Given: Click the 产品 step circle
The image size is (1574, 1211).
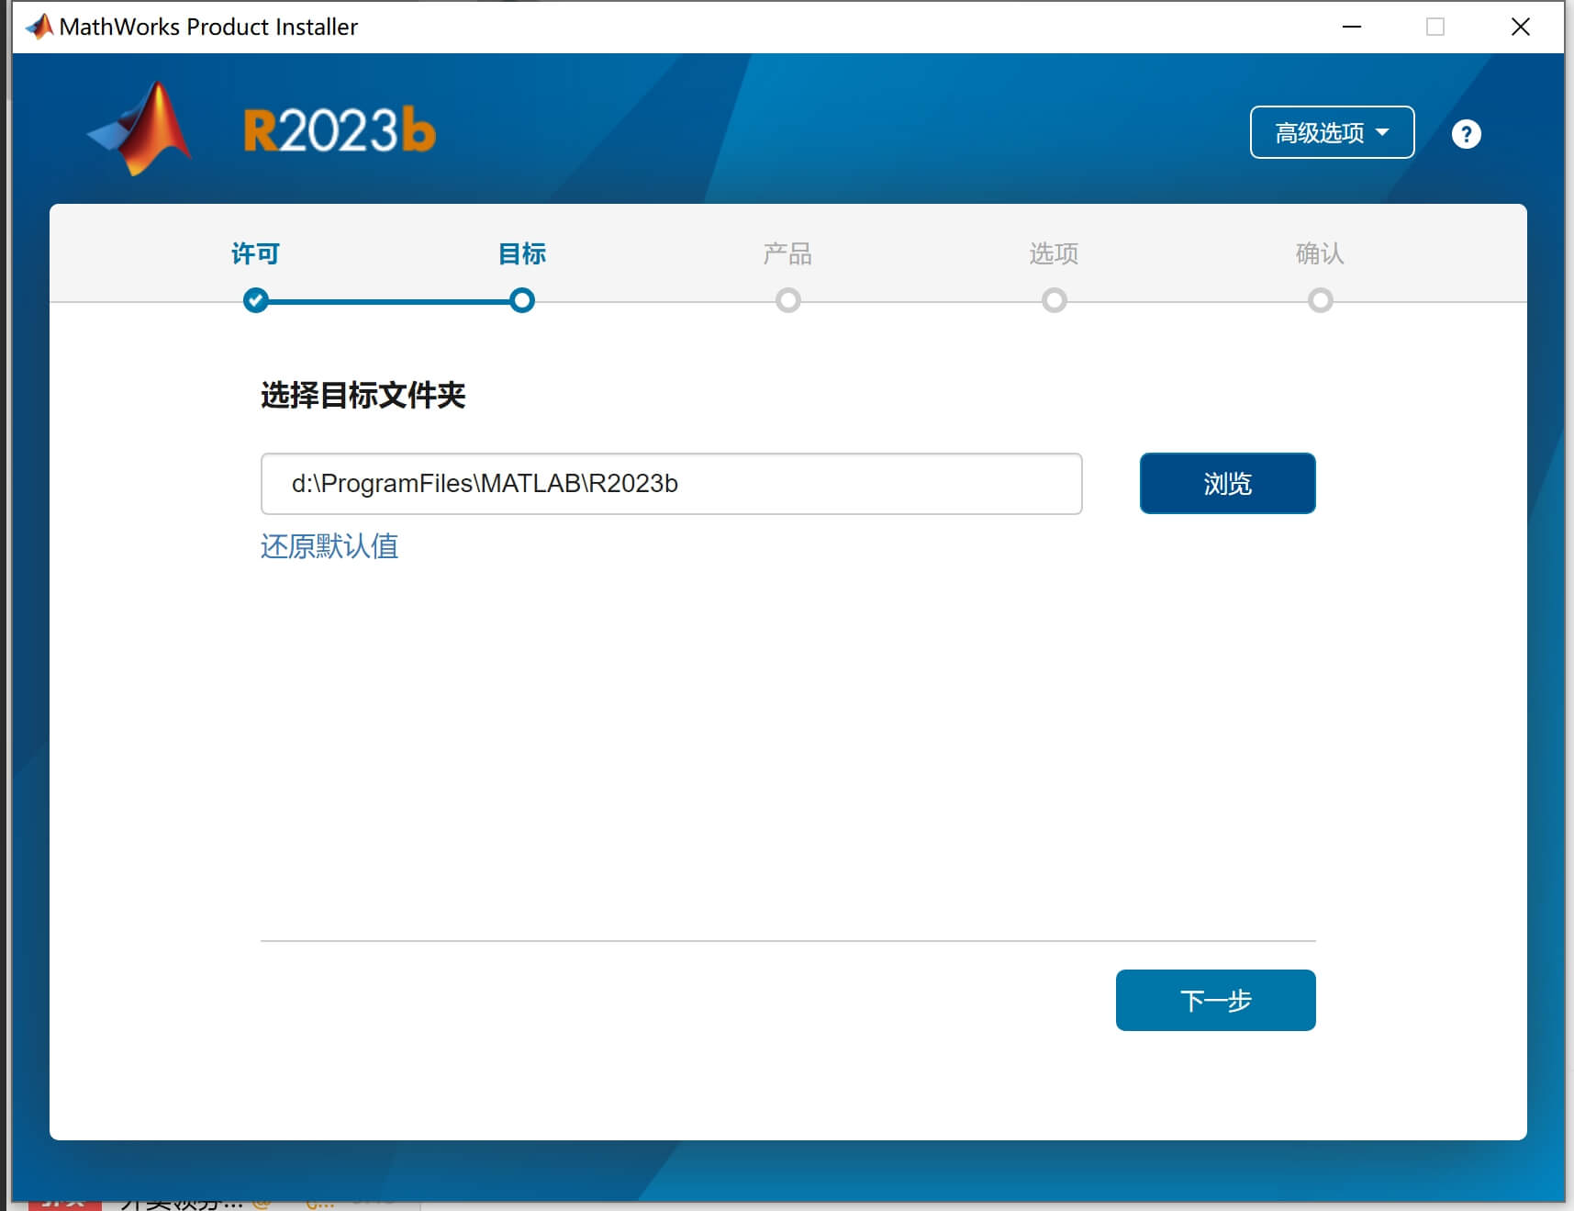Looking at the screenshot, I should point(787,300).
